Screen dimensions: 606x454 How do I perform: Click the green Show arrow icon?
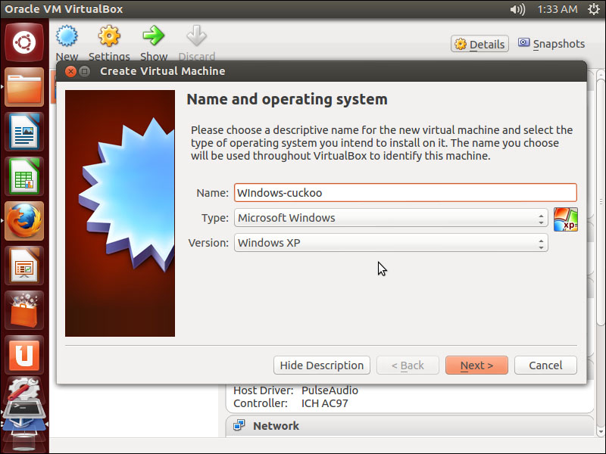coord(154,36)
